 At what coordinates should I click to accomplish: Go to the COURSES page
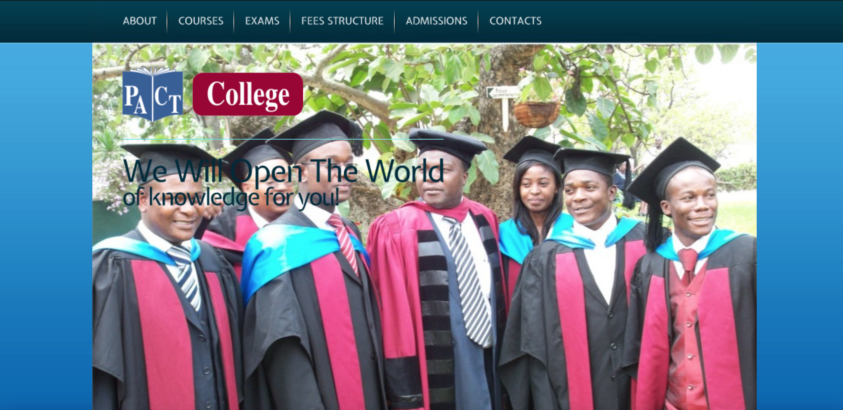[x=201, y=21]
